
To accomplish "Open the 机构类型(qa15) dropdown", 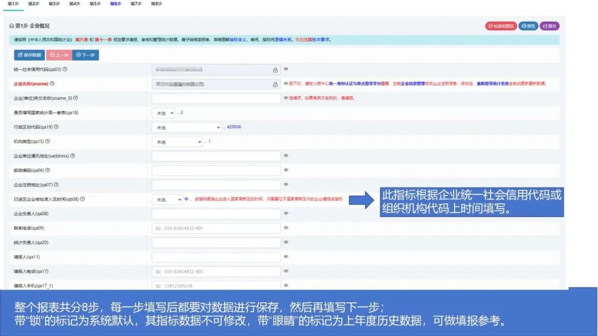I will pos(177,142).
